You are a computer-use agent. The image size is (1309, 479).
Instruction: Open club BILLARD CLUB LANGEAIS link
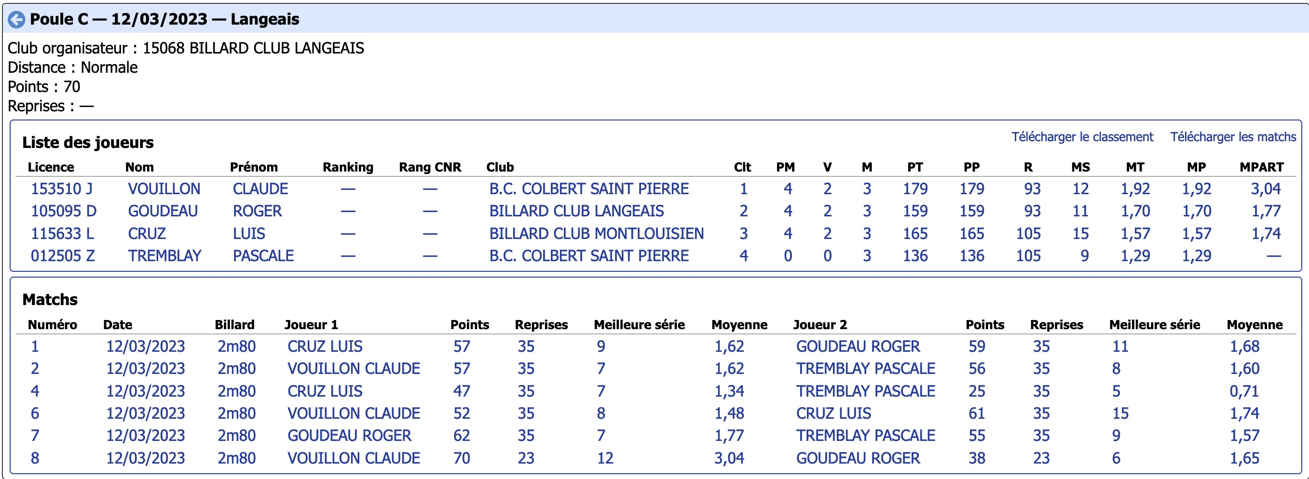tap(576, 211)
